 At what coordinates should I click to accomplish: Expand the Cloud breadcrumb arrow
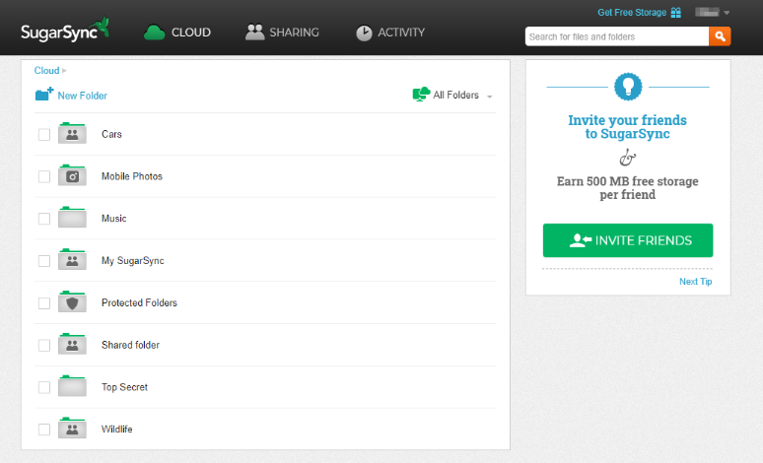click(64, 71)
